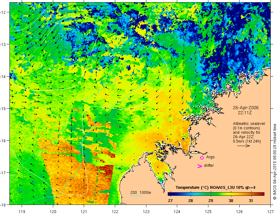Click the longitude label 125
This screenshot has height=214, width=277.
[208, 211]
